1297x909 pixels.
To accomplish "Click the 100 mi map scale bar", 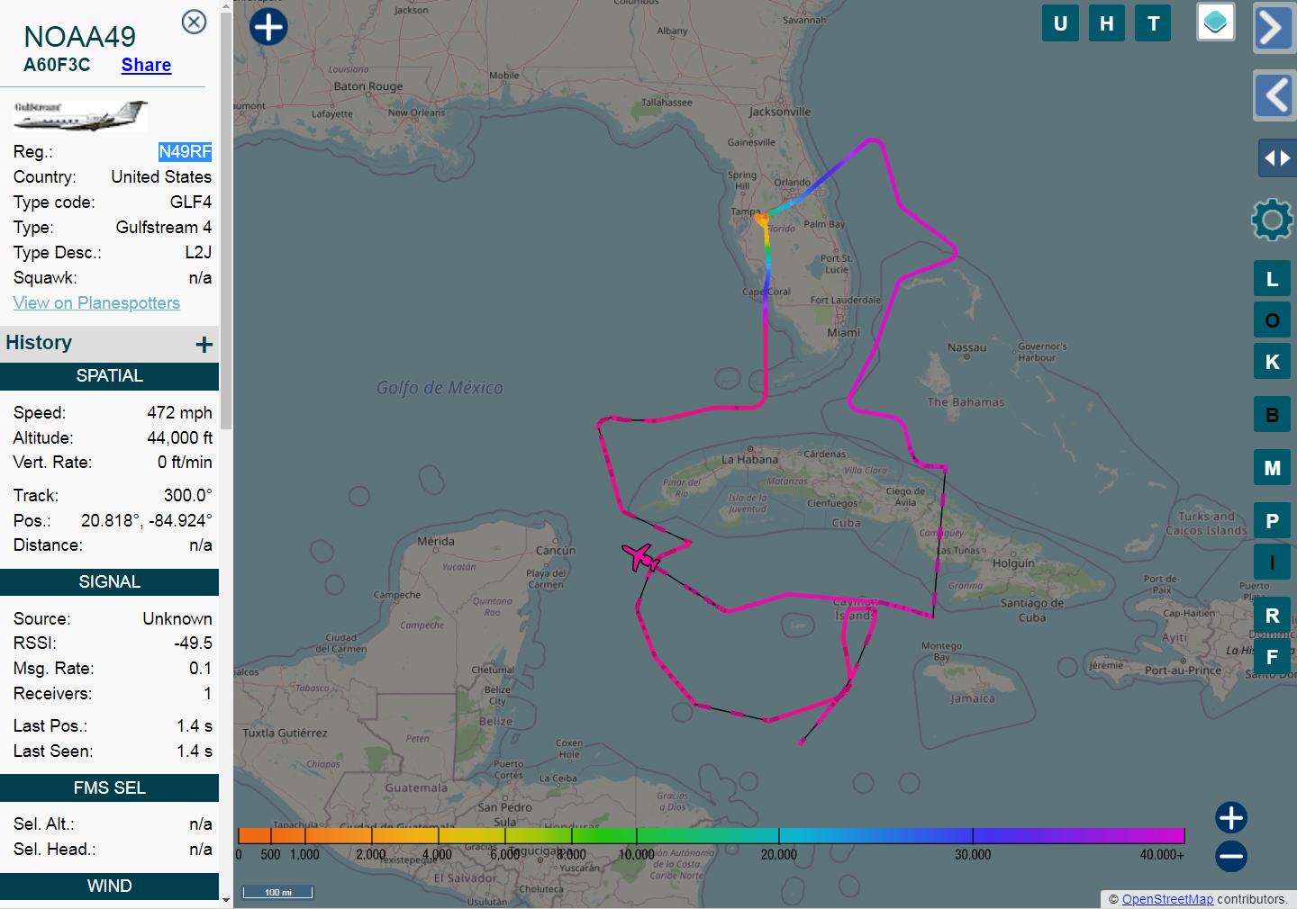I will [278, 892].
